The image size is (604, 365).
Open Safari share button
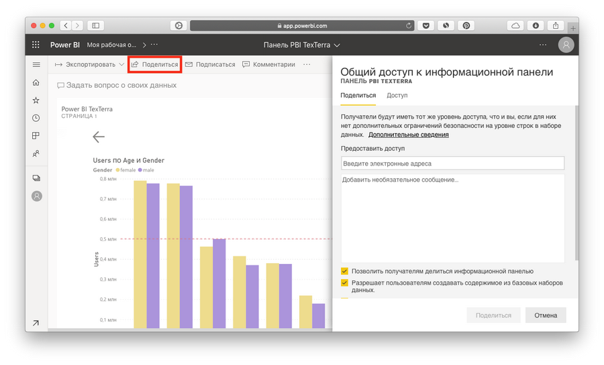point(556,25)
